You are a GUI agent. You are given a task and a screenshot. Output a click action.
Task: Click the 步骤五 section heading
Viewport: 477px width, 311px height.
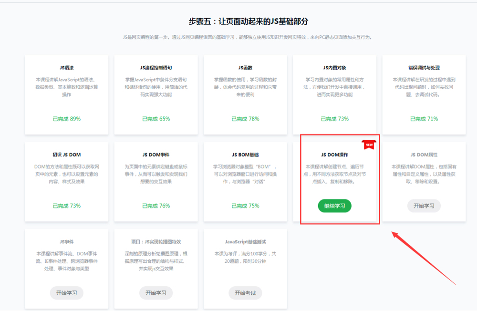(248, 21)
